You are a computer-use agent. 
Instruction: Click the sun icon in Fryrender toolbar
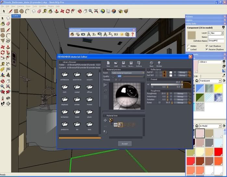[x=122, y=34]
